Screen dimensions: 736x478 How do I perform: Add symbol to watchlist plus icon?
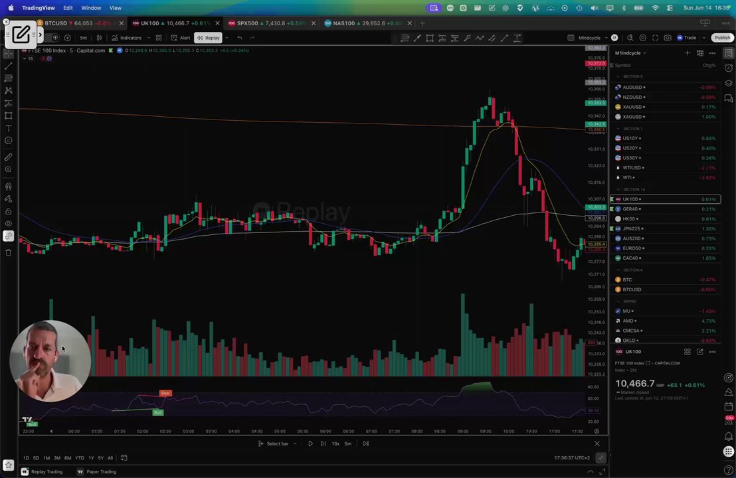tap(688, 53)
